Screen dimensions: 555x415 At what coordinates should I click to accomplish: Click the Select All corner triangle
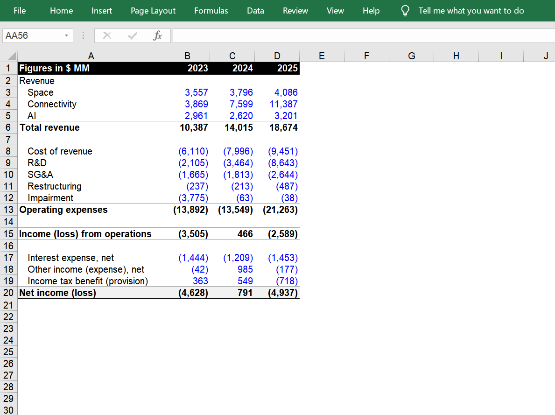point(12,56)
